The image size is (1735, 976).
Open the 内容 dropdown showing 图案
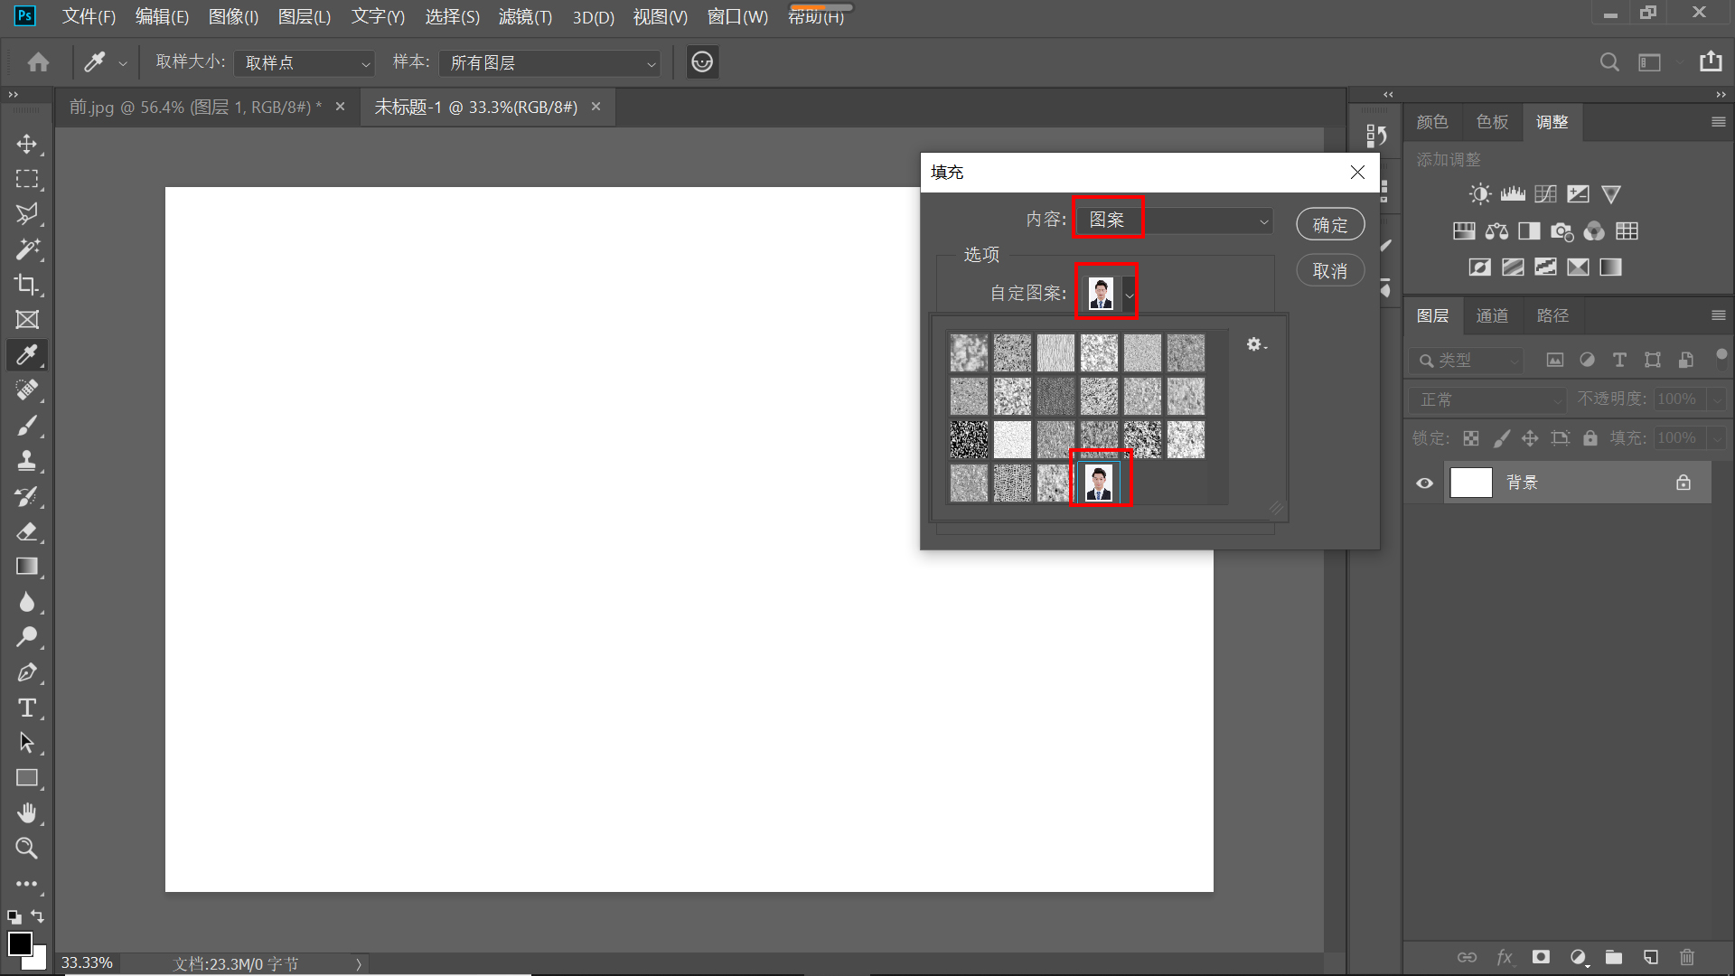(x=1175, y=221)
